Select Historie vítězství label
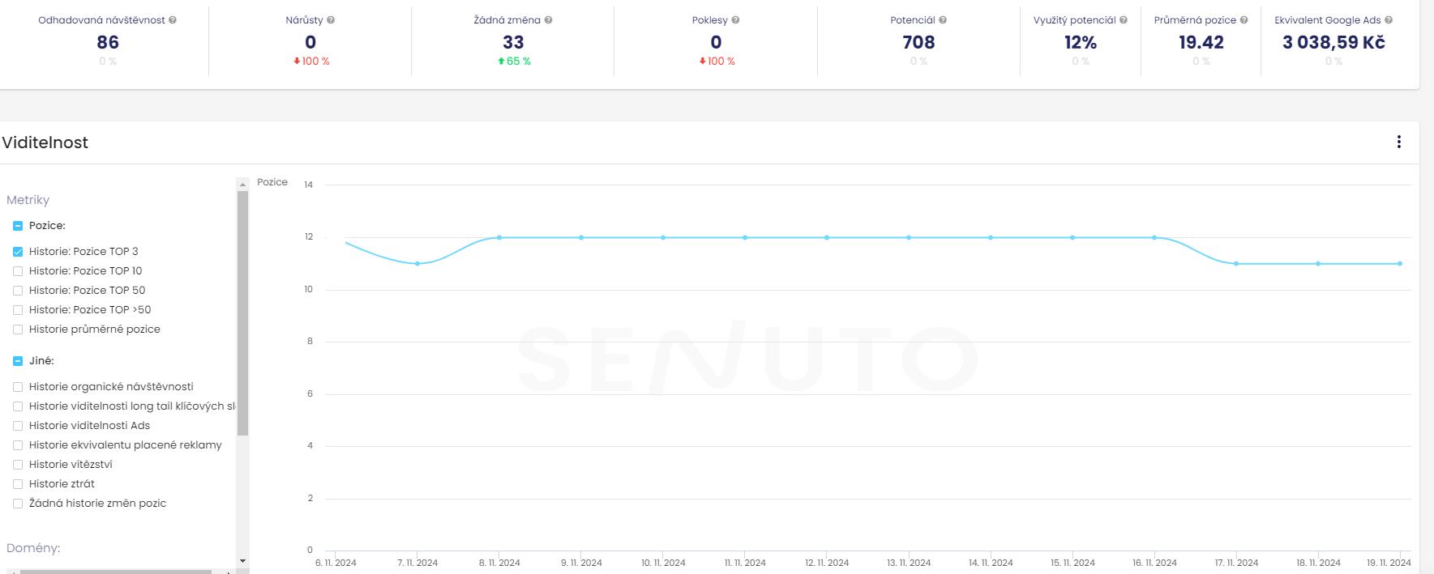Screen dimensions: 1434x574 click(71, 465)
